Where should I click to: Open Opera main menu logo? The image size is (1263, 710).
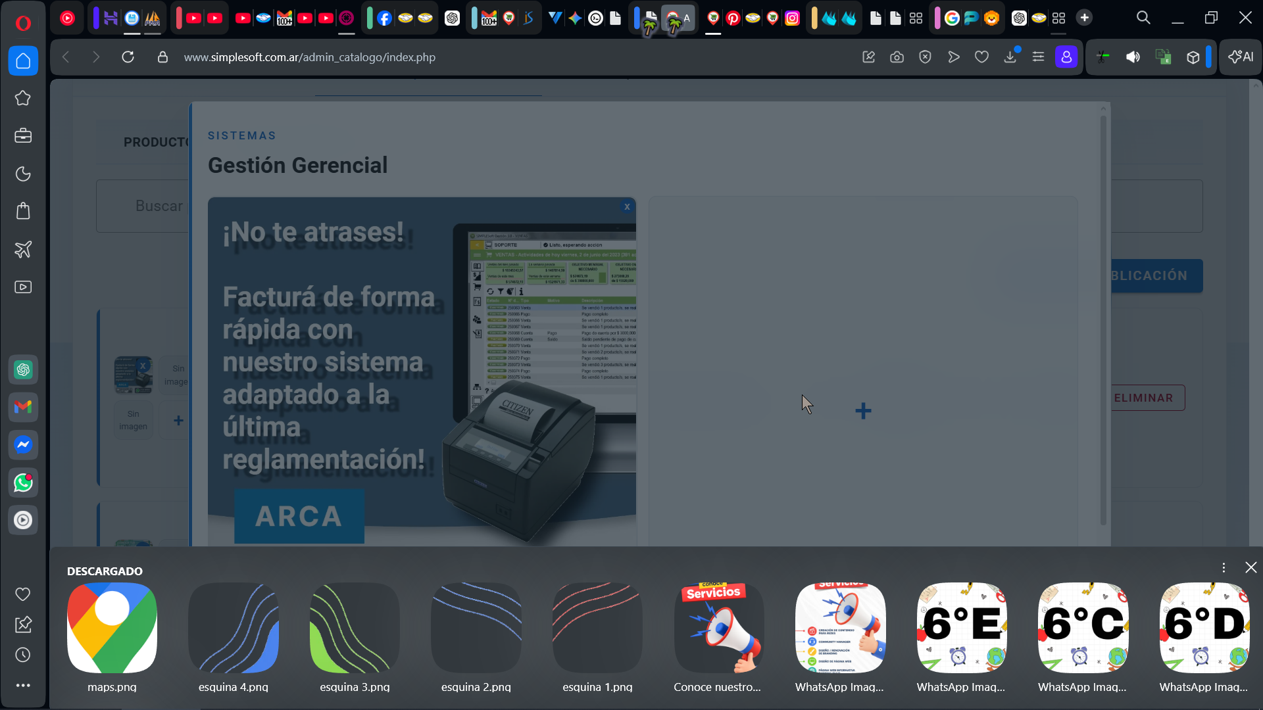point(23,23)
